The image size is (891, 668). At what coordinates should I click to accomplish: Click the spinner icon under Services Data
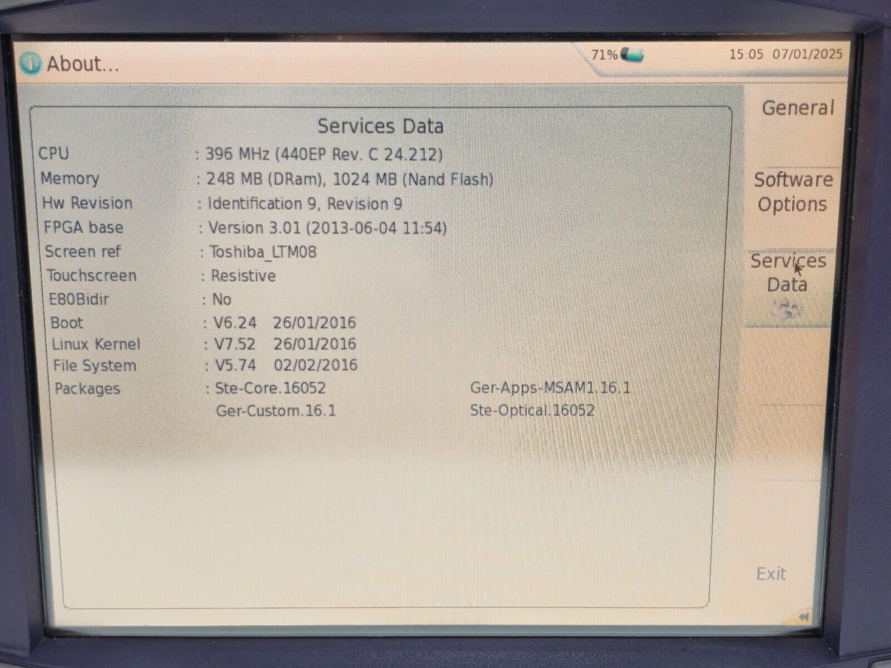(787, 310)
